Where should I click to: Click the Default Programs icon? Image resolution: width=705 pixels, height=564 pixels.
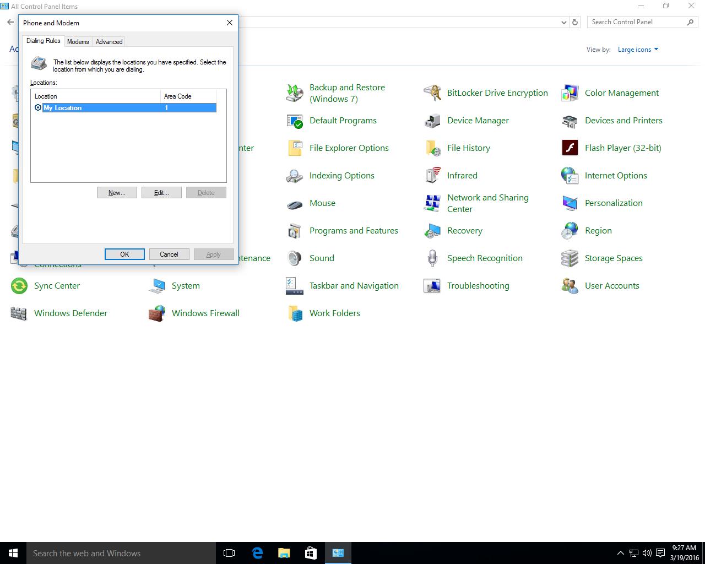pos(295,121)
